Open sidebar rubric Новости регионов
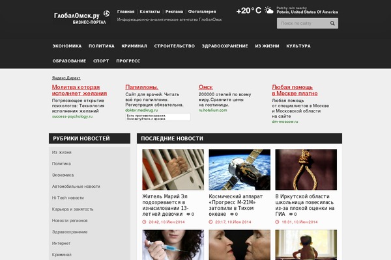The width and height of the screenshot is (391, 260). (70, 220)
